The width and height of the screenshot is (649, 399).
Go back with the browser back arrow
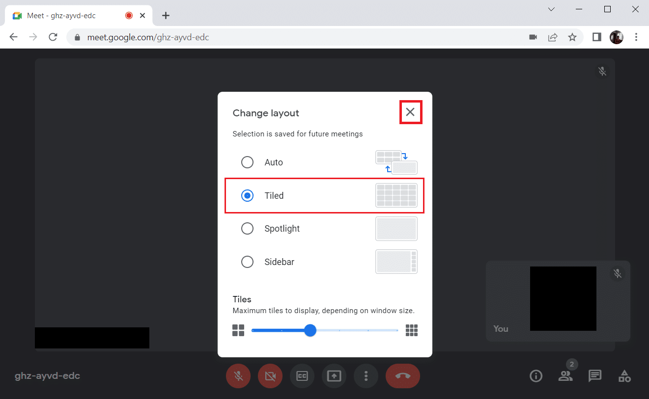[x=13, y=37]
